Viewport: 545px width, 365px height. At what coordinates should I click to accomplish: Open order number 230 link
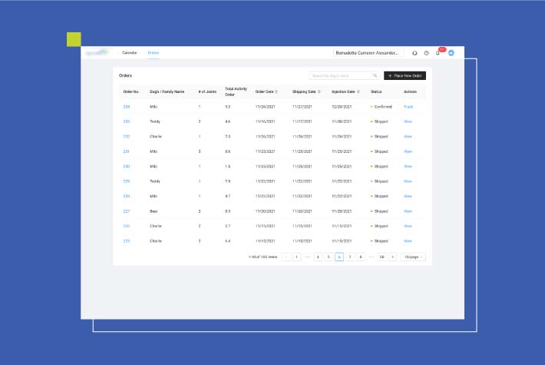click(x=127, y=166)
